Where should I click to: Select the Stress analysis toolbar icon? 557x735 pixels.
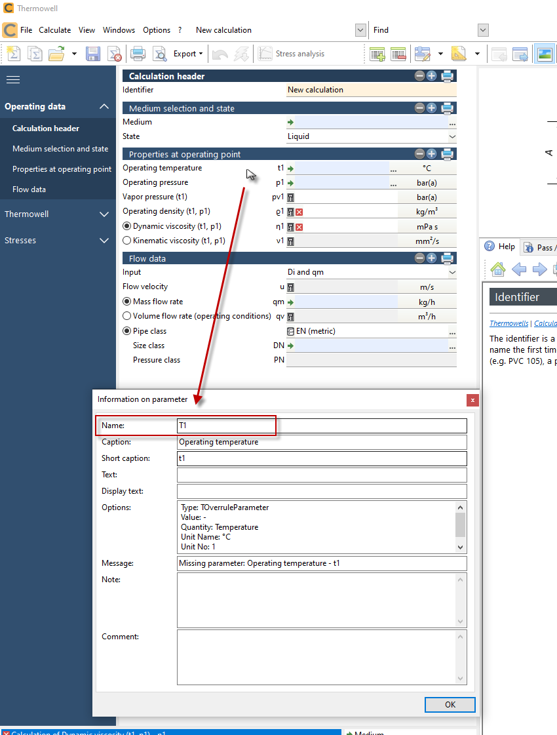265,54
